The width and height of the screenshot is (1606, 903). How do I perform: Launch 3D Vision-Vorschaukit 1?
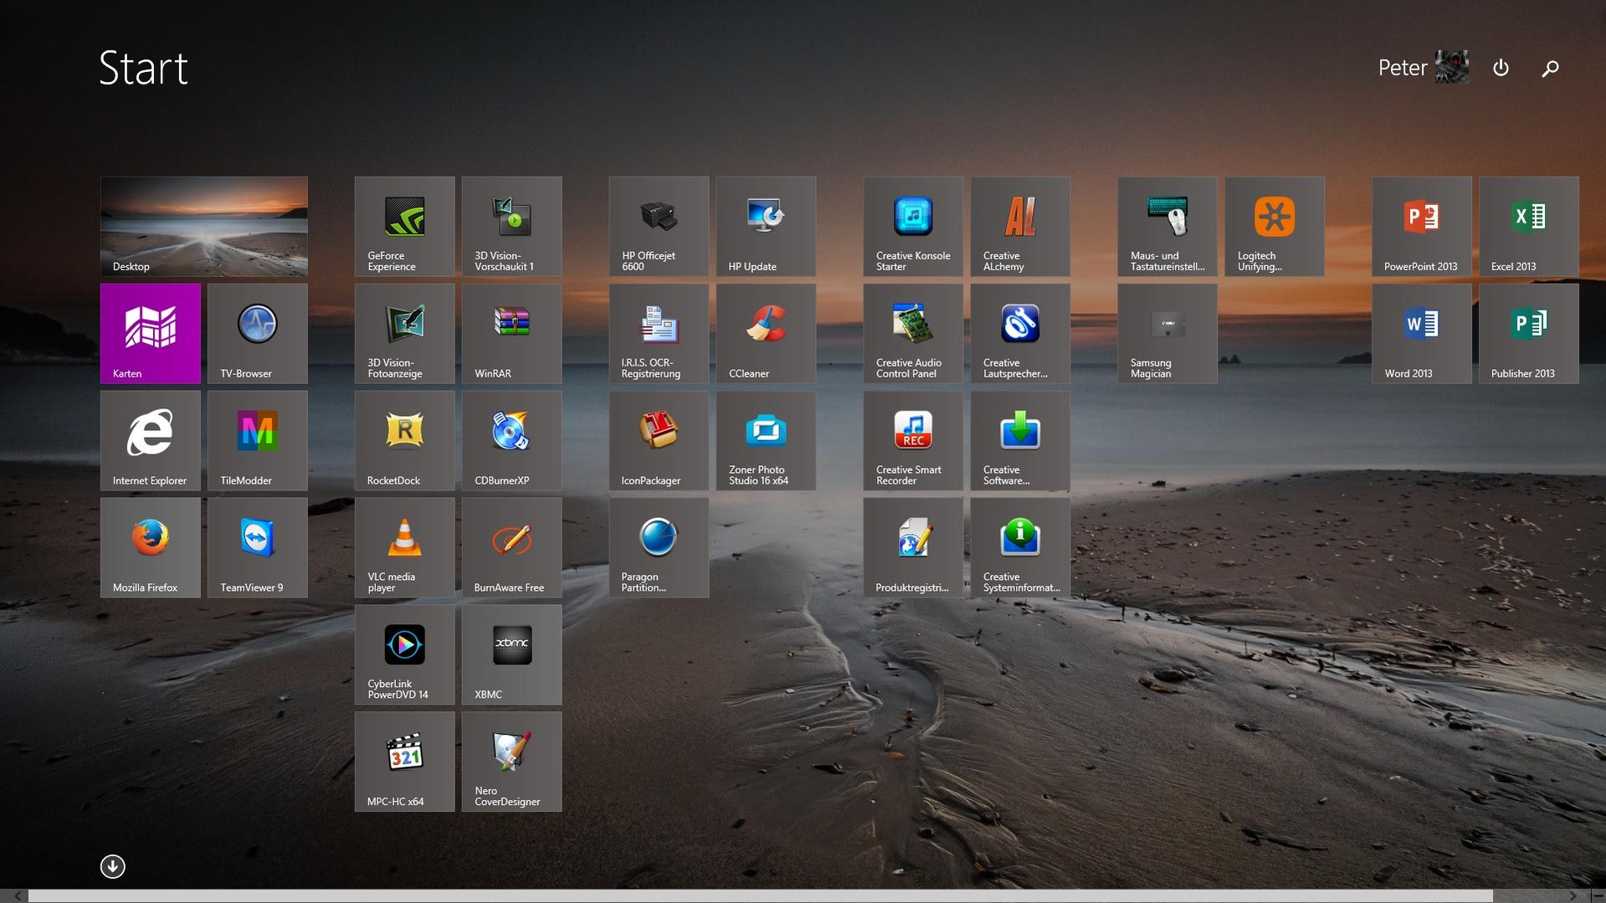click(512, 226)
